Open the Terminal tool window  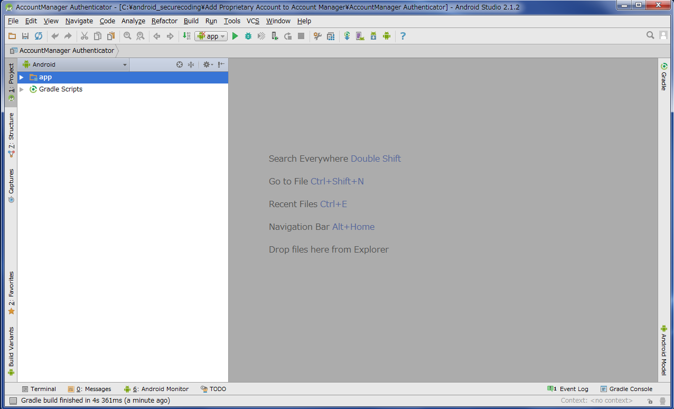click(39, 389)
